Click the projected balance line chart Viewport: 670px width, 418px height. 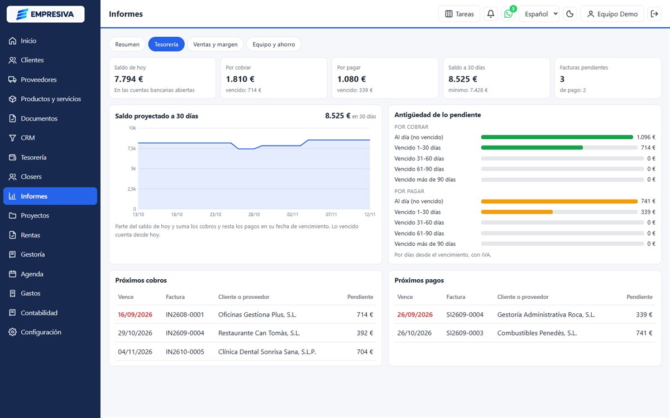click(253, 168)
